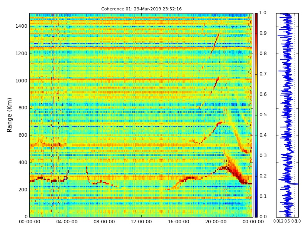308x231 pixels.
Task: Click the 08:00:00 time axis label
Action: [x=104, y=222]
